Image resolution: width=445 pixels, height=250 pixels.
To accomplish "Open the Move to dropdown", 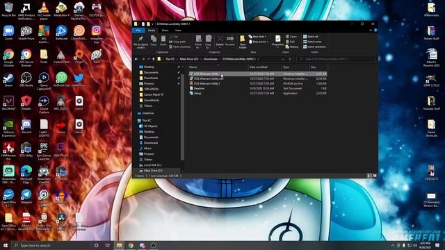I will point(198,42).
